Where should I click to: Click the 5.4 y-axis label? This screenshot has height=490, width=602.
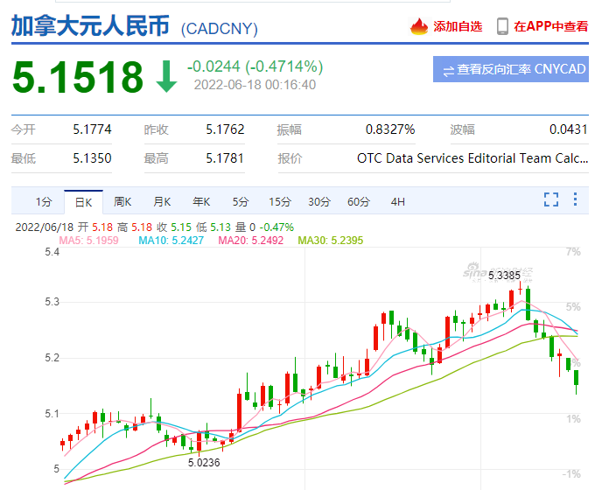tap(52, 252)
